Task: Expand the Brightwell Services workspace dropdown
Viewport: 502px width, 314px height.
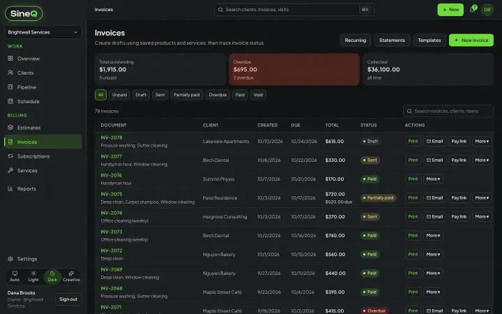Action: point(43,32)
